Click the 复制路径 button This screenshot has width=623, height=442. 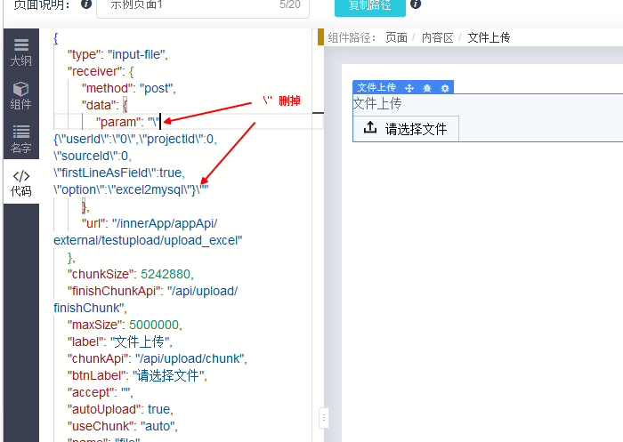point(369,6)
